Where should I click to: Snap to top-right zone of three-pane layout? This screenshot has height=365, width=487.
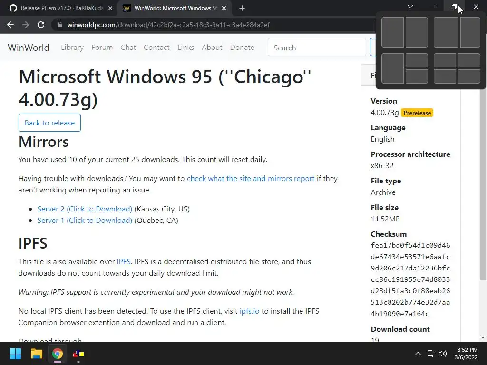coord(417,60)
